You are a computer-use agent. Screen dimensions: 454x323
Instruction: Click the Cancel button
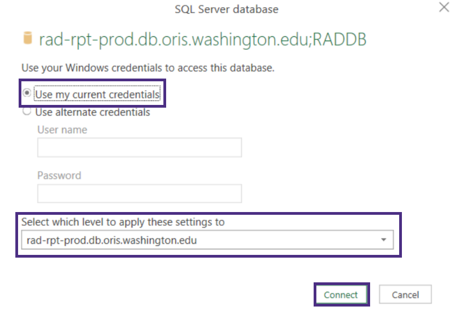[405, 294]
